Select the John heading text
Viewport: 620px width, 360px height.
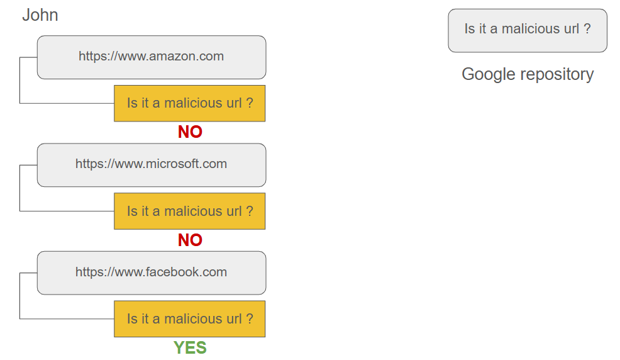40,16
